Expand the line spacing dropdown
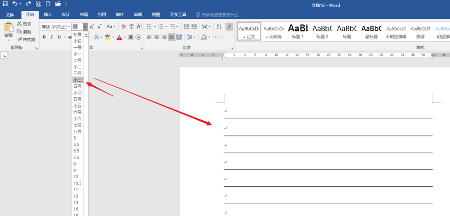 [x=194, y=37]
